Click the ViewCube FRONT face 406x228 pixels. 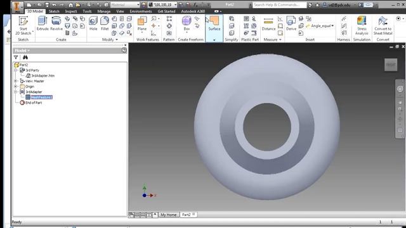(x=391, y=65)
